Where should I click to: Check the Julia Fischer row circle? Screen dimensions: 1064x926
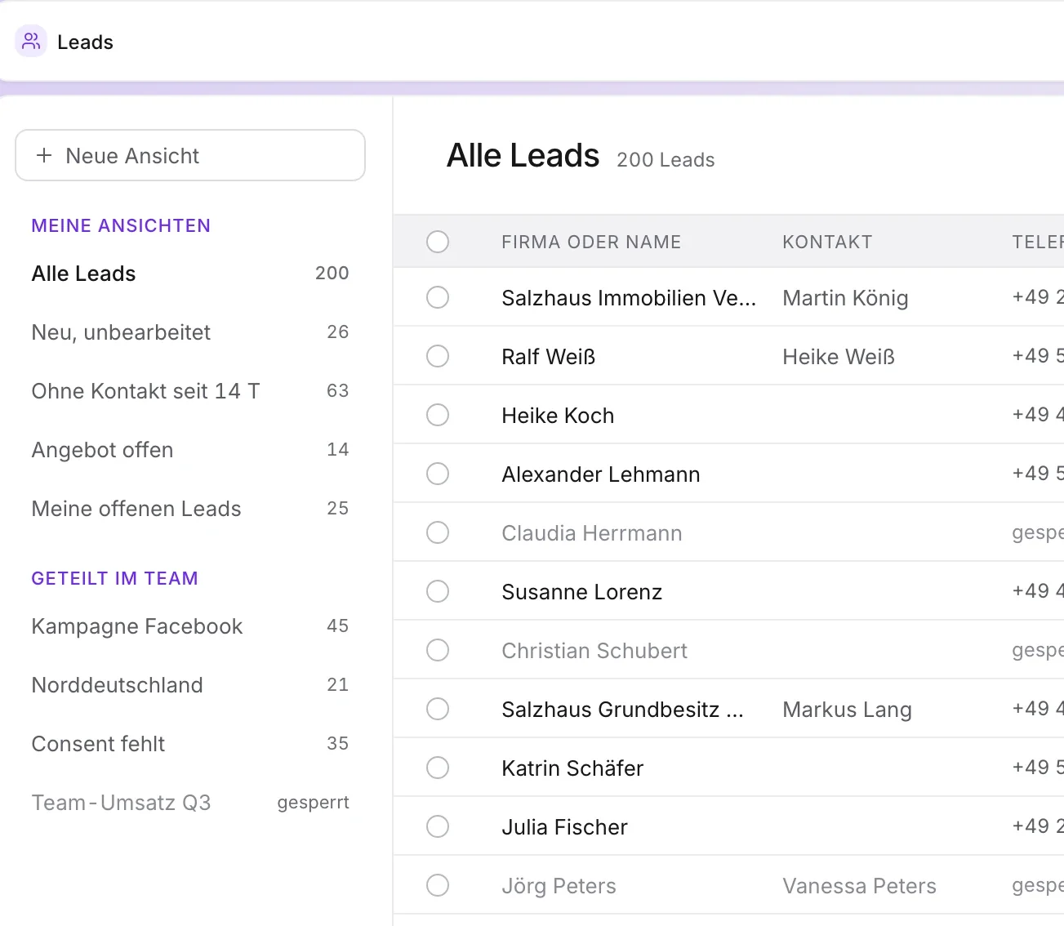tap(438, 826)
